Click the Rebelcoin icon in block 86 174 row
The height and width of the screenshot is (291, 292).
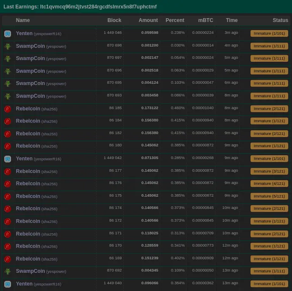tap(8, 209)
